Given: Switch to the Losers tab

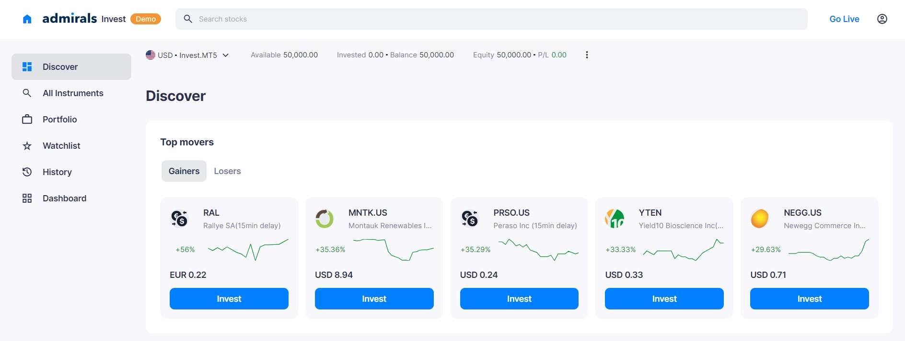Looking at the screenshot, I should [227, 171].
